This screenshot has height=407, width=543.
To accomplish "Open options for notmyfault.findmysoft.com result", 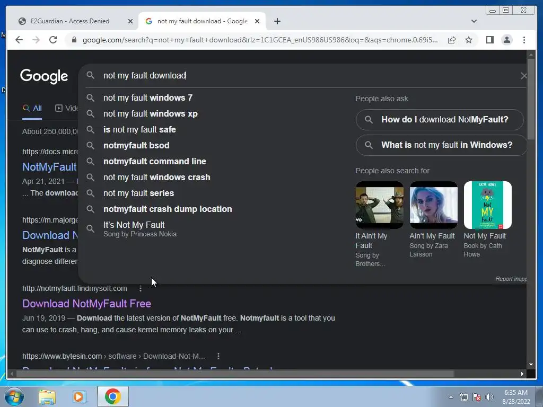I will click(x=140, y=288).
